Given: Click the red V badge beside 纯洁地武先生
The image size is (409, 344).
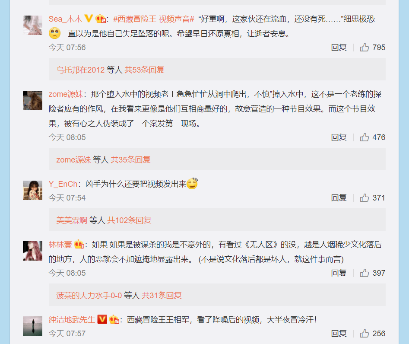Looking at the screenshot, I should point(102,319).
